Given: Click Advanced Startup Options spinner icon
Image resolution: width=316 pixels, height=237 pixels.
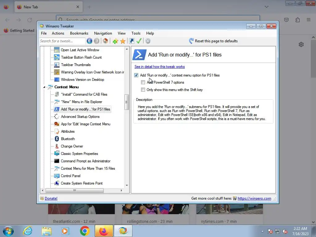Looking at the screenshot, I should coord(57,117).
